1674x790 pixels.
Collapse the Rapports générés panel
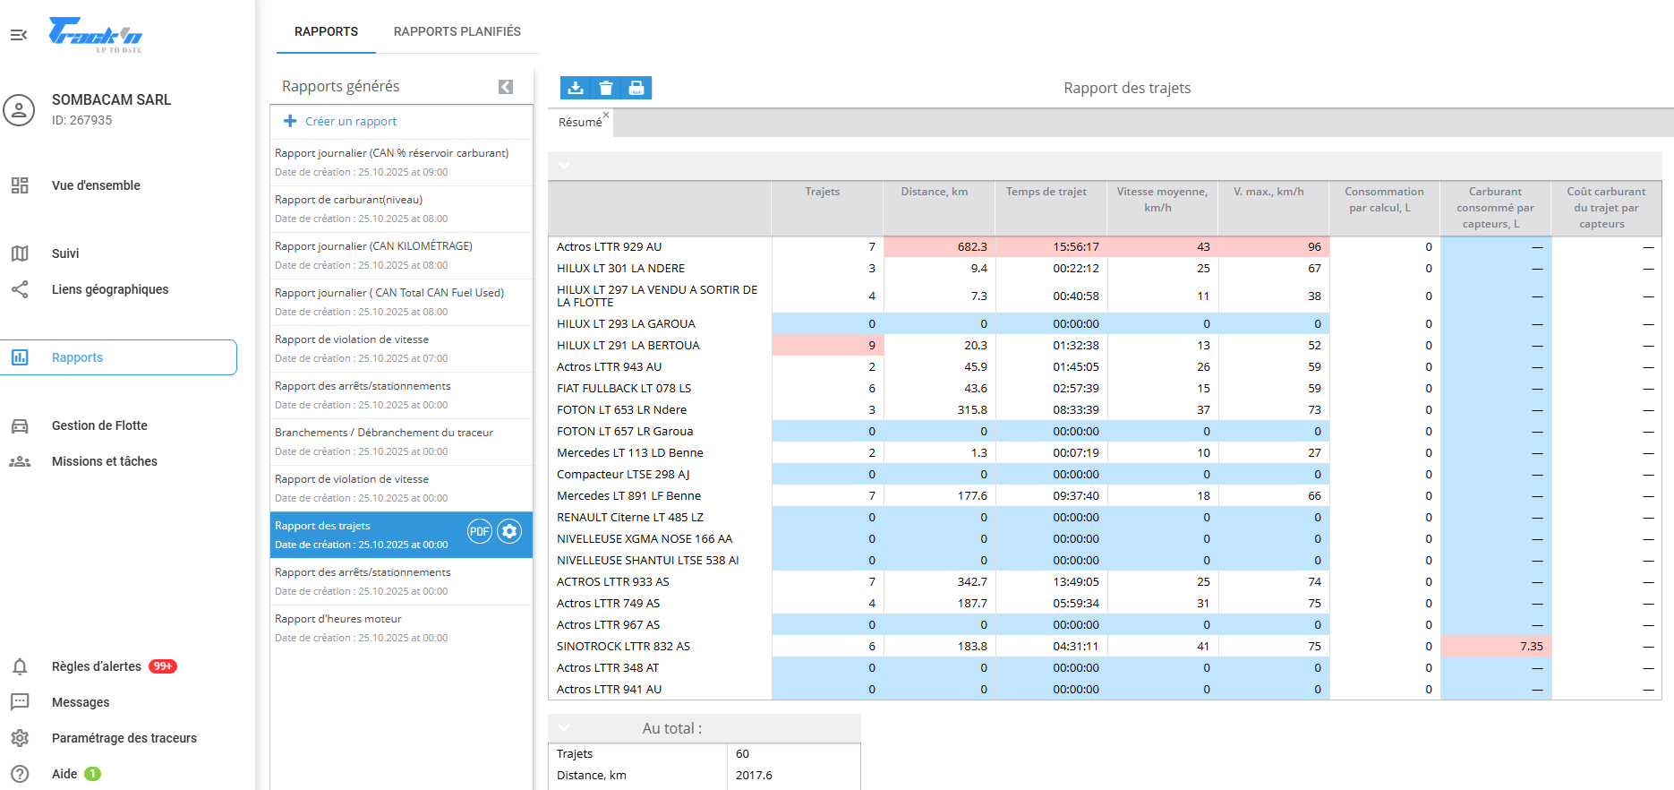[506, 87]
